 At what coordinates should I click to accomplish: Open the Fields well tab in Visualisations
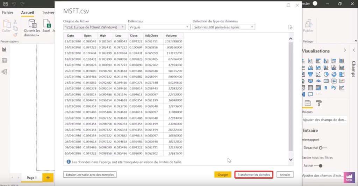point(308,103)
